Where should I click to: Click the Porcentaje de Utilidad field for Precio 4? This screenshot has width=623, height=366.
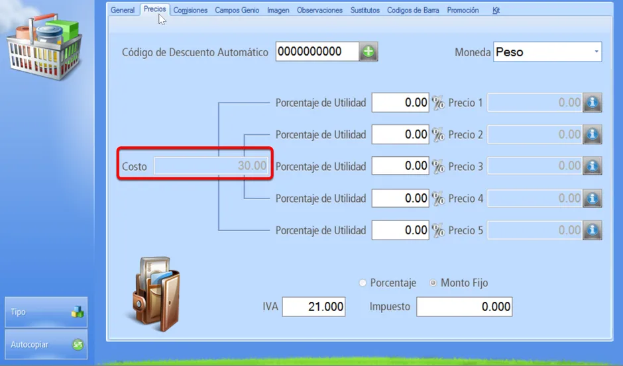click(400, 198)
